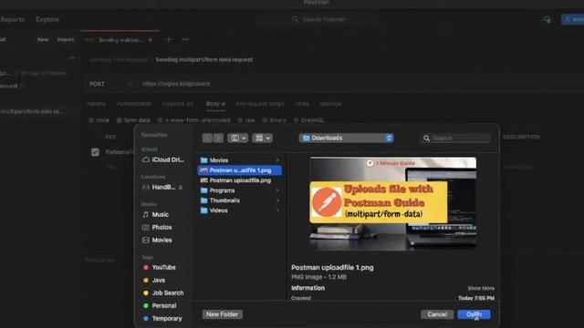Open a new request tab with plus
This screenshot has width=584, height=328.
click(168, 39)
